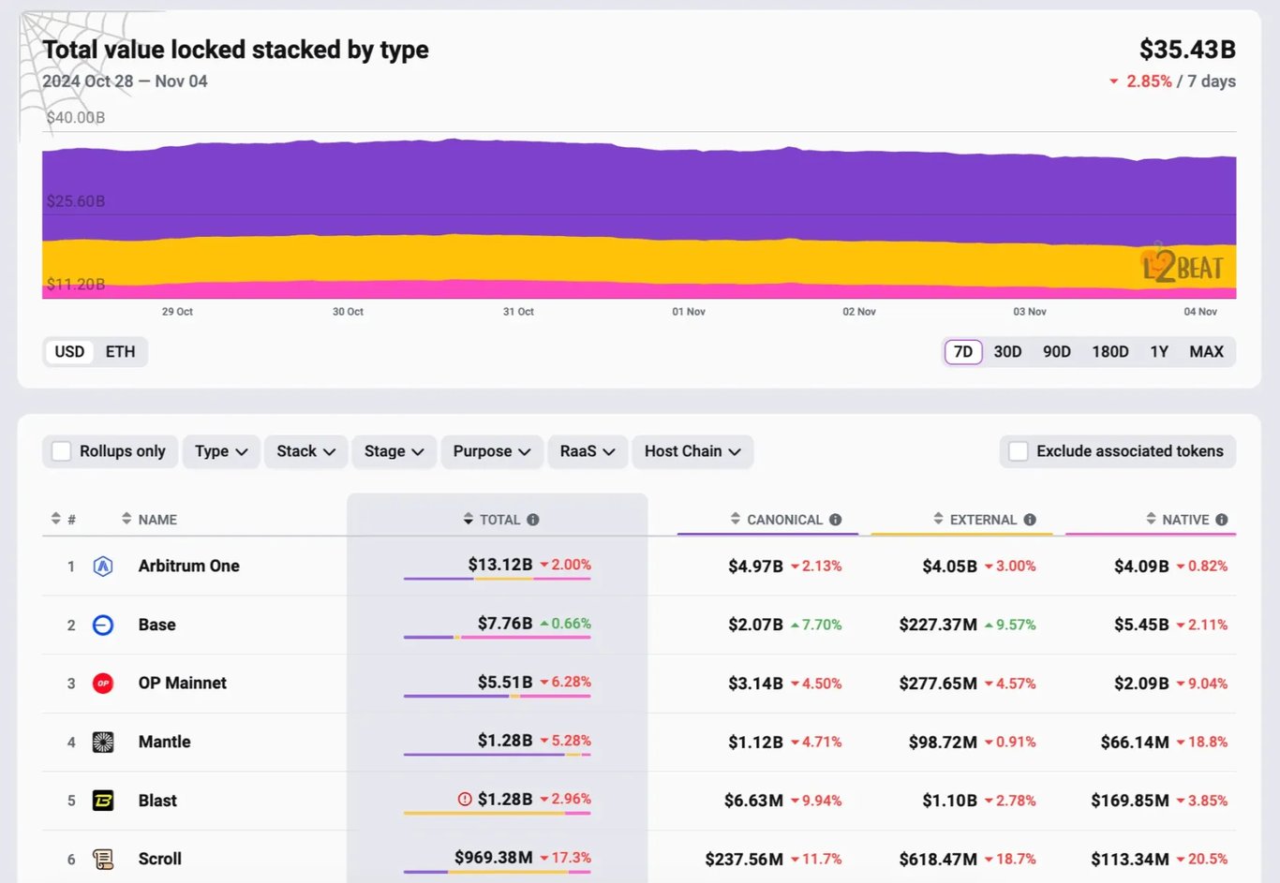The width and height of the screenshot is (1280, 883).
Task: Click the warning icon next to Blast total
Action: pyautogui.click(x=465, y=799)
